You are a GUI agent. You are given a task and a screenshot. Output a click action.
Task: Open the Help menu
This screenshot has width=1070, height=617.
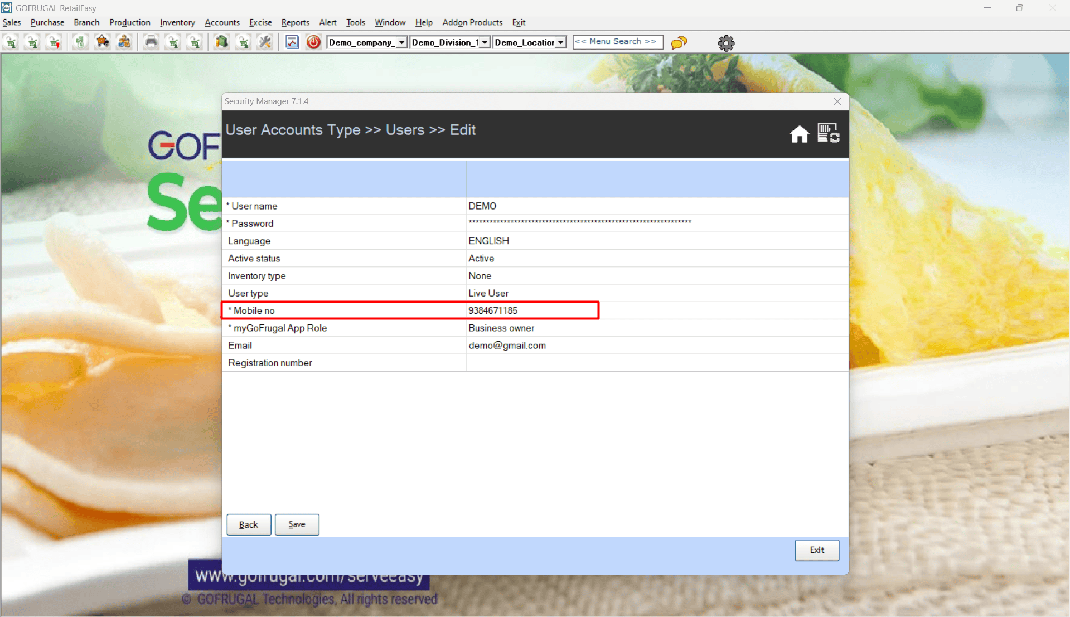click(424, 22)
